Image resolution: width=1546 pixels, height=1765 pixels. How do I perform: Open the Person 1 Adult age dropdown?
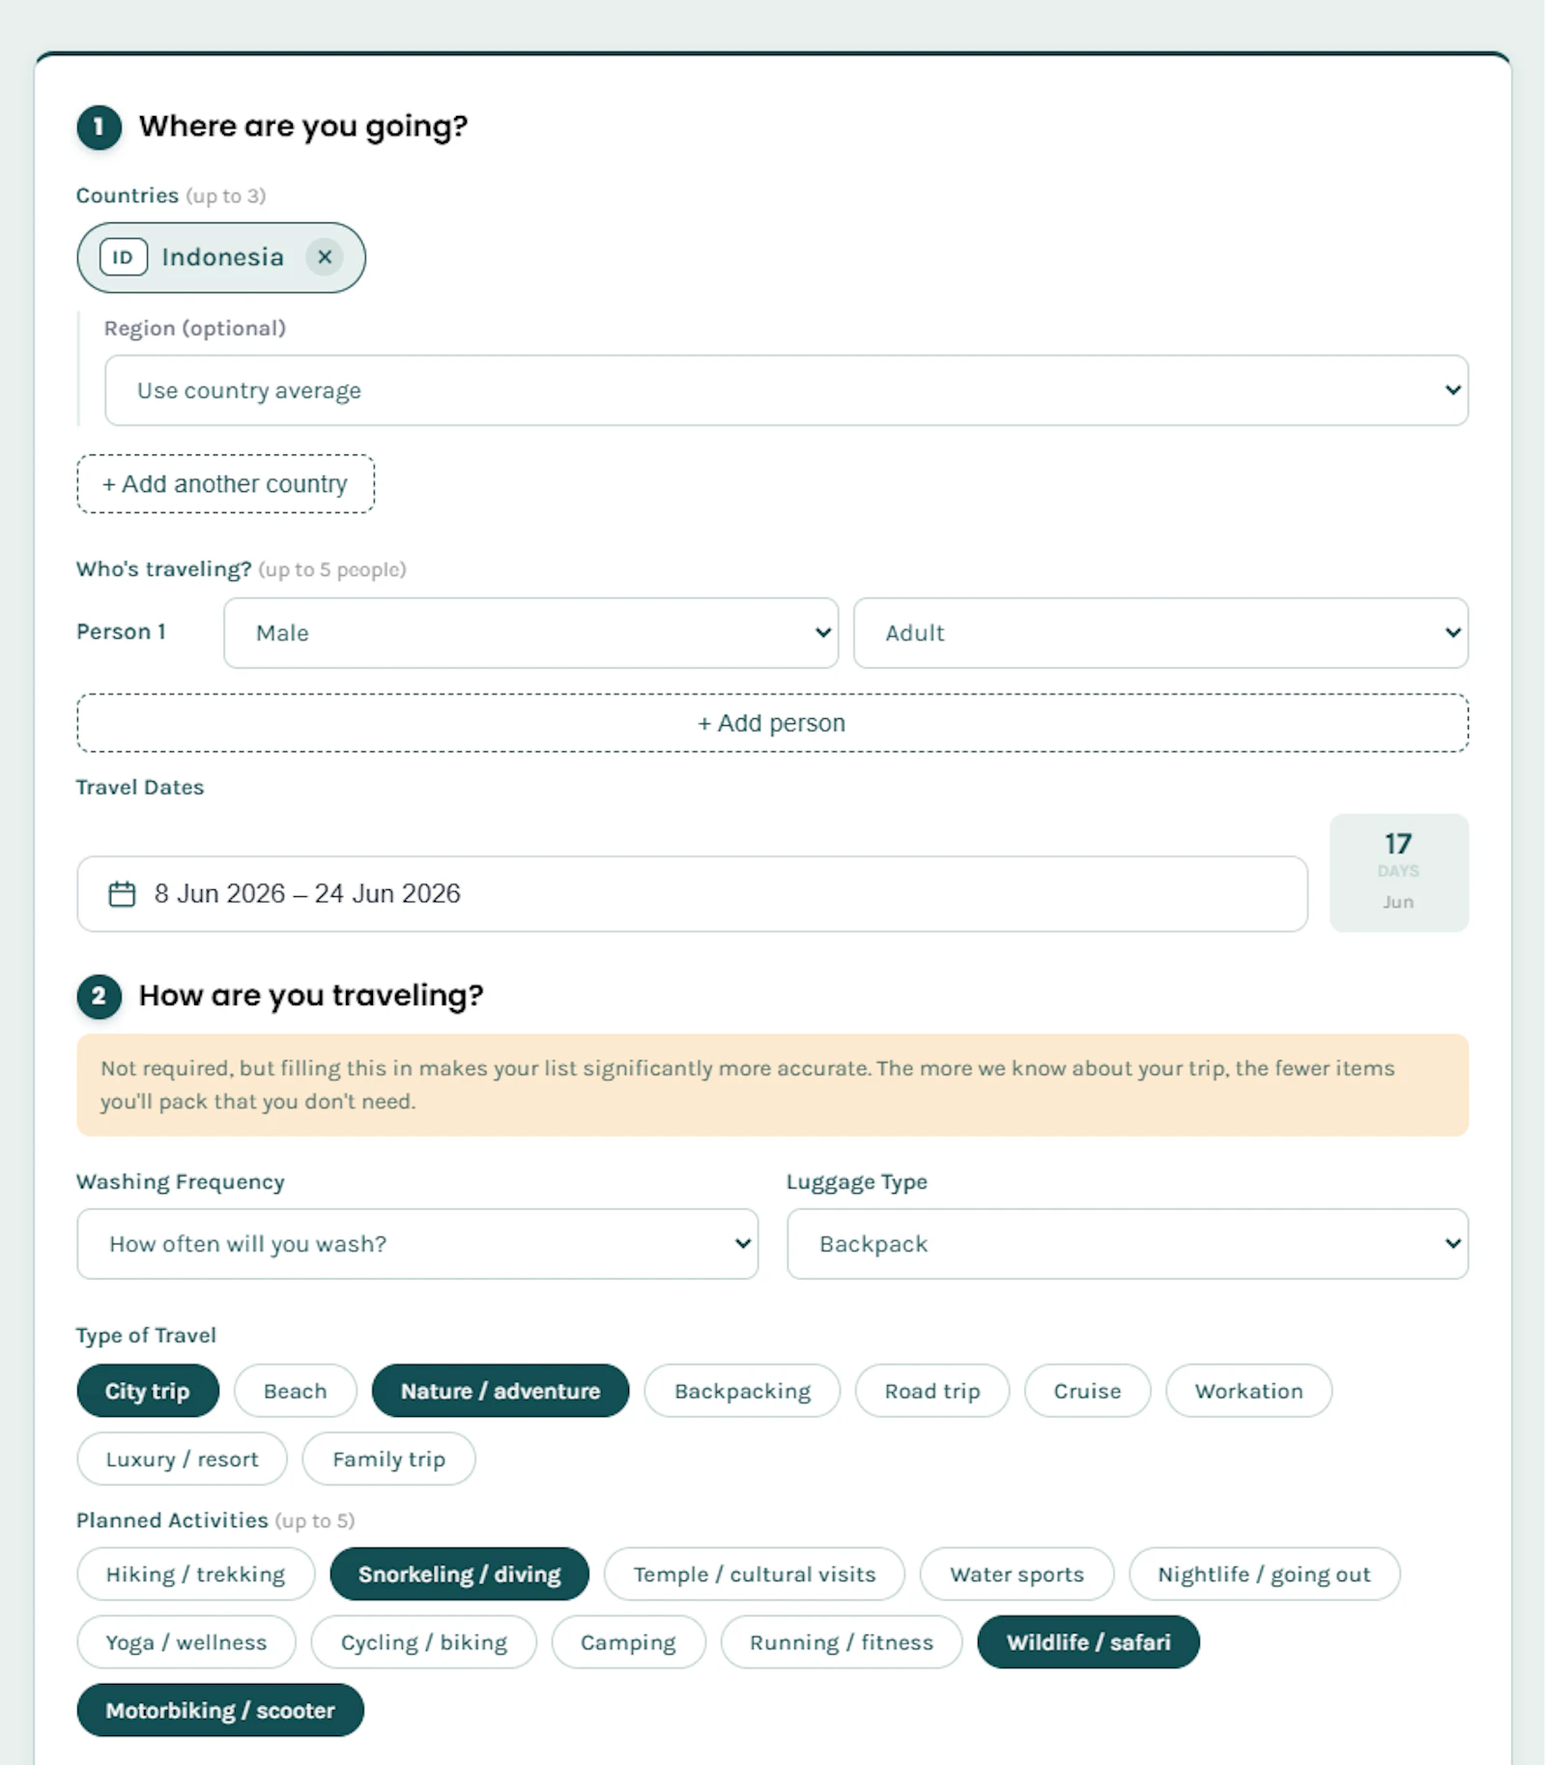coord(1160,633)
